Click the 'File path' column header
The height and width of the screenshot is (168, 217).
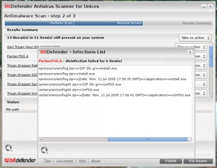coord(13,110)
